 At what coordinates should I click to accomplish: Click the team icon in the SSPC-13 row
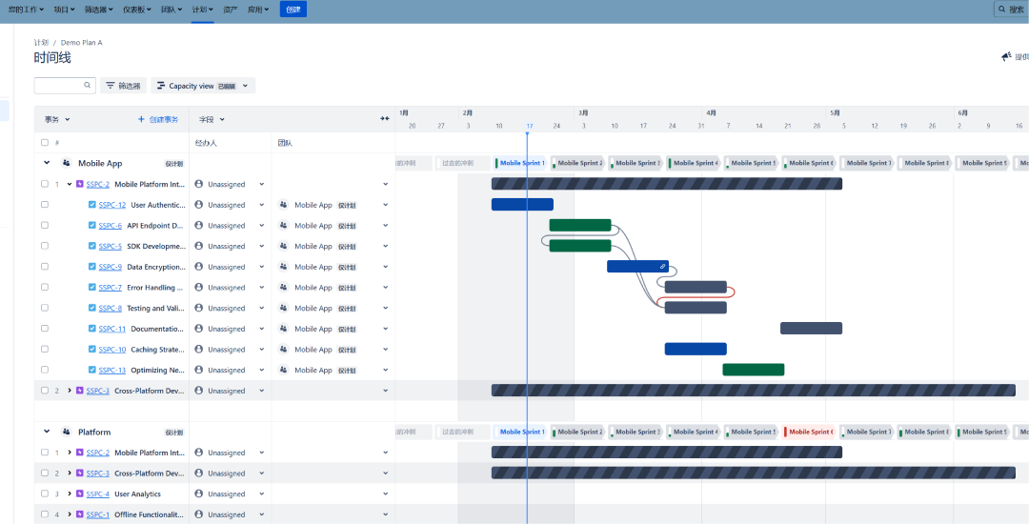click(x=284, y=370)
